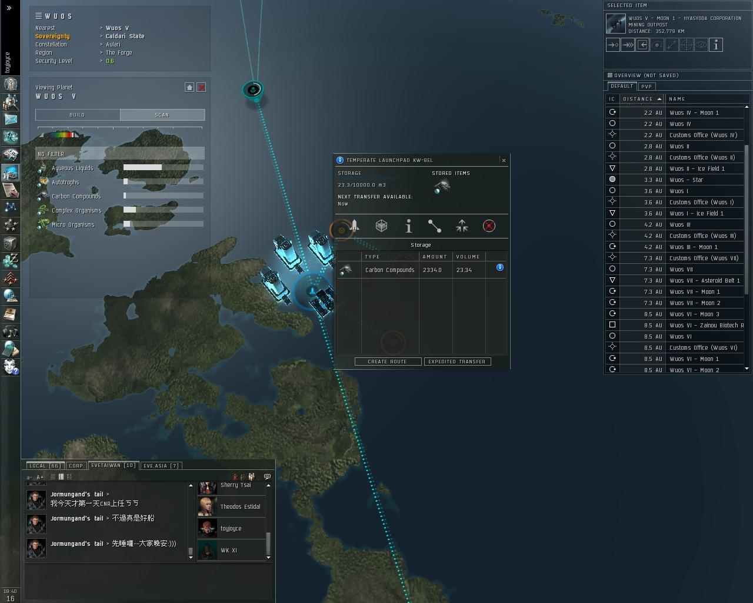The width and height of the screenshot is (753, 603).
Task: Click the launchpad stats info icon
Action: 408,226
